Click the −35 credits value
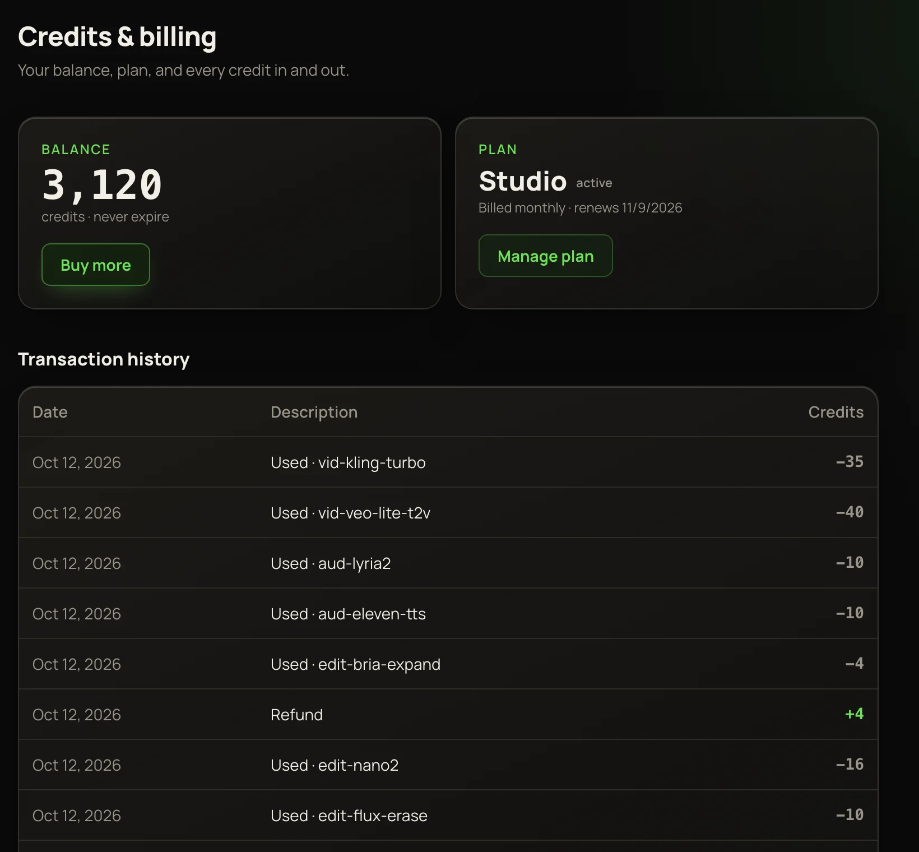 click(x=850, y=461)
